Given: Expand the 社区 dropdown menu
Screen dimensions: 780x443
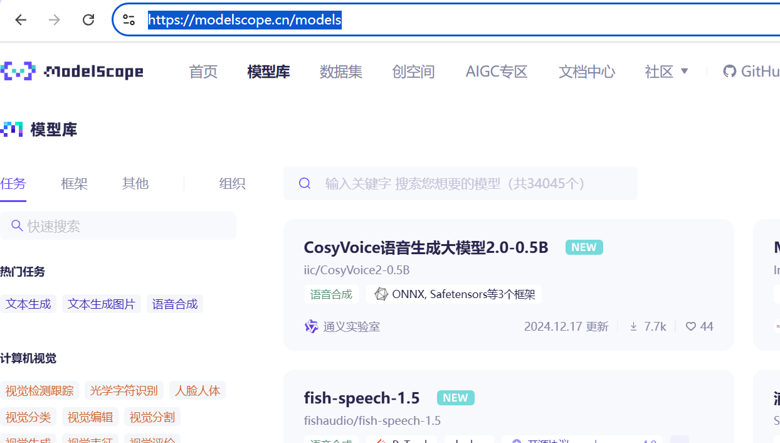Looking at the screenshot, I should [x=667, y=72].
